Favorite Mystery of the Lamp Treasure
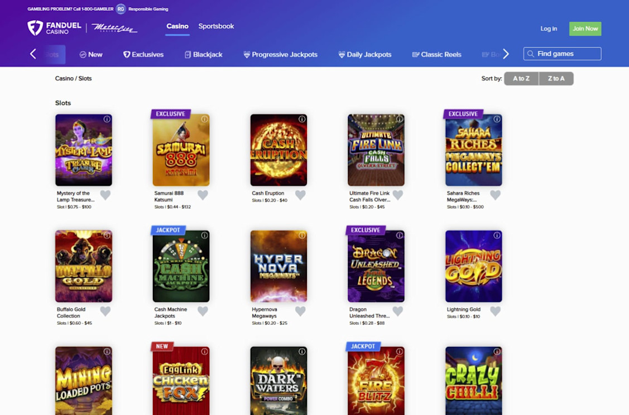Viewport: 629px width, 415px height. pos(105,195)
